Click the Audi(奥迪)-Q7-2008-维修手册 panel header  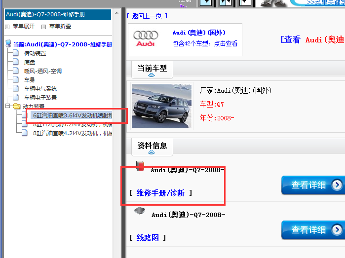point(58,14)
